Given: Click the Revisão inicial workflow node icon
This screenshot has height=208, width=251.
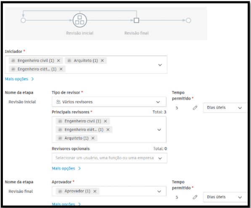Looking at the screenshot, I should point(80,20).
